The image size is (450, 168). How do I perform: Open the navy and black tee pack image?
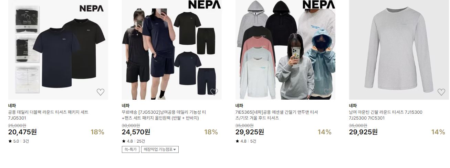tap(58, 50)
